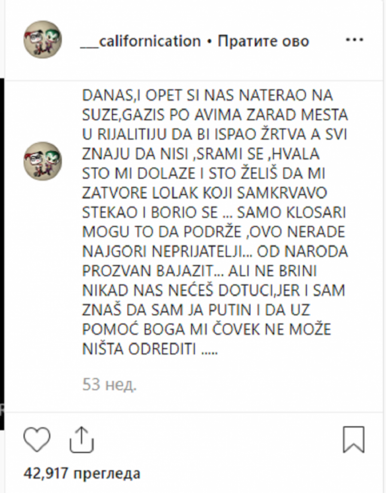Open the ___californication username link
This screenshot has width=386, height=493.
click(141, 41)
